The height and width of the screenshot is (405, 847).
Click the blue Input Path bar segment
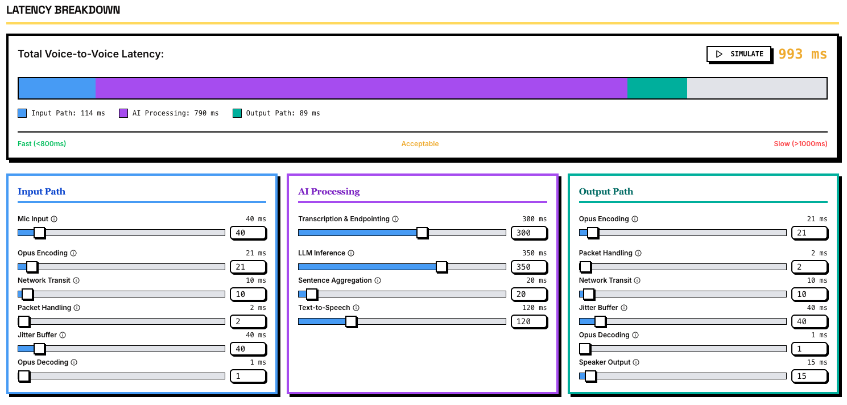pyautogui.click(x=57, y=88)
